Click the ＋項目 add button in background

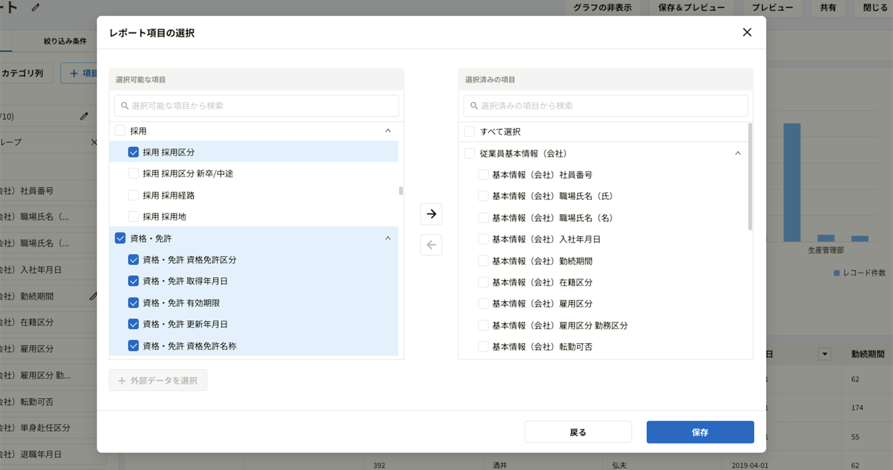80,73
